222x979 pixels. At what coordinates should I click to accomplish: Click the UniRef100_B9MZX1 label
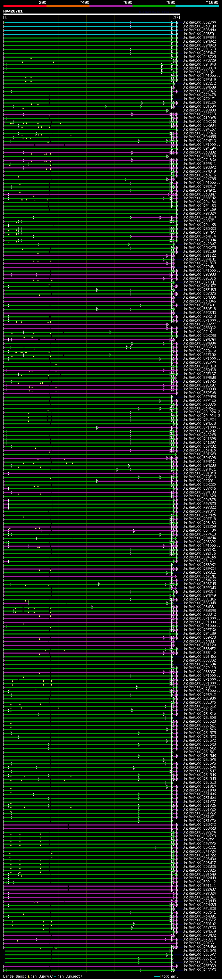coord(199,462)
